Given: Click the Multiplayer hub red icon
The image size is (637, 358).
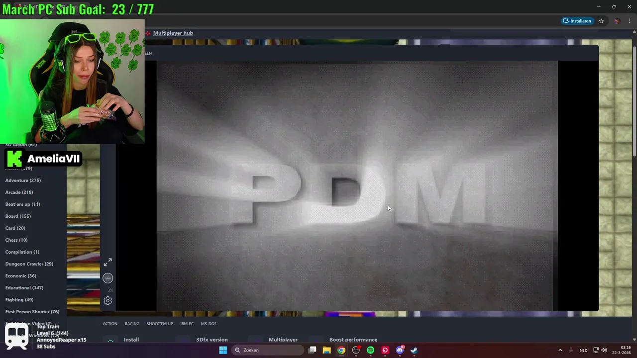Looking at the screenshot, I should click(148, 33).
